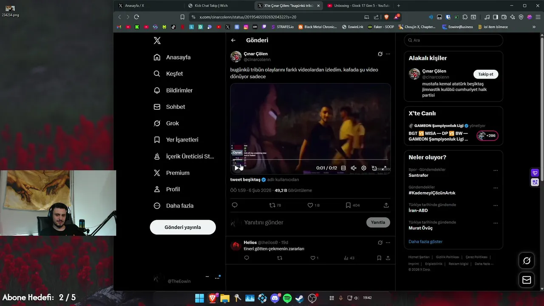Like the main post
The width and height of the screenshot is (544, 306).
313,205
